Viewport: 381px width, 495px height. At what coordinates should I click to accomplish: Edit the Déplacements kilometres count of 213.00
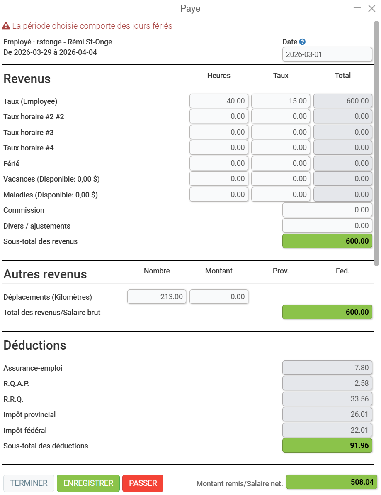tap(157, 297)
